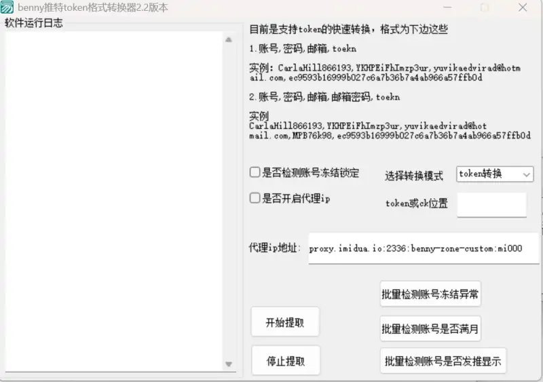Maximize the token converter window
This screenshot has width=543, height=382.
(484, 7)
